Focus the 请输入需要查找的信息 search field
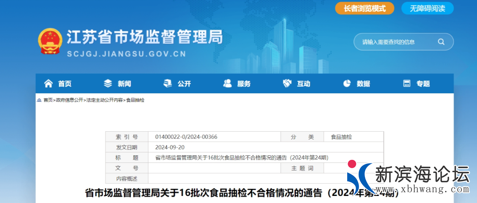The image size is (477, 203). point(397,42)
